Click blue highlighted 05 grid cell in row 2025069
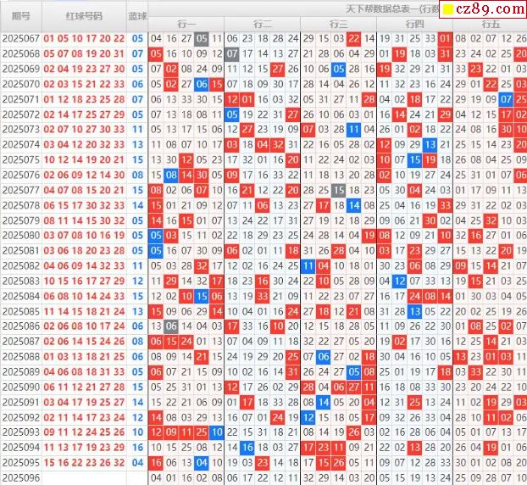This screenshot has height=485, width=527. [338, 69]
